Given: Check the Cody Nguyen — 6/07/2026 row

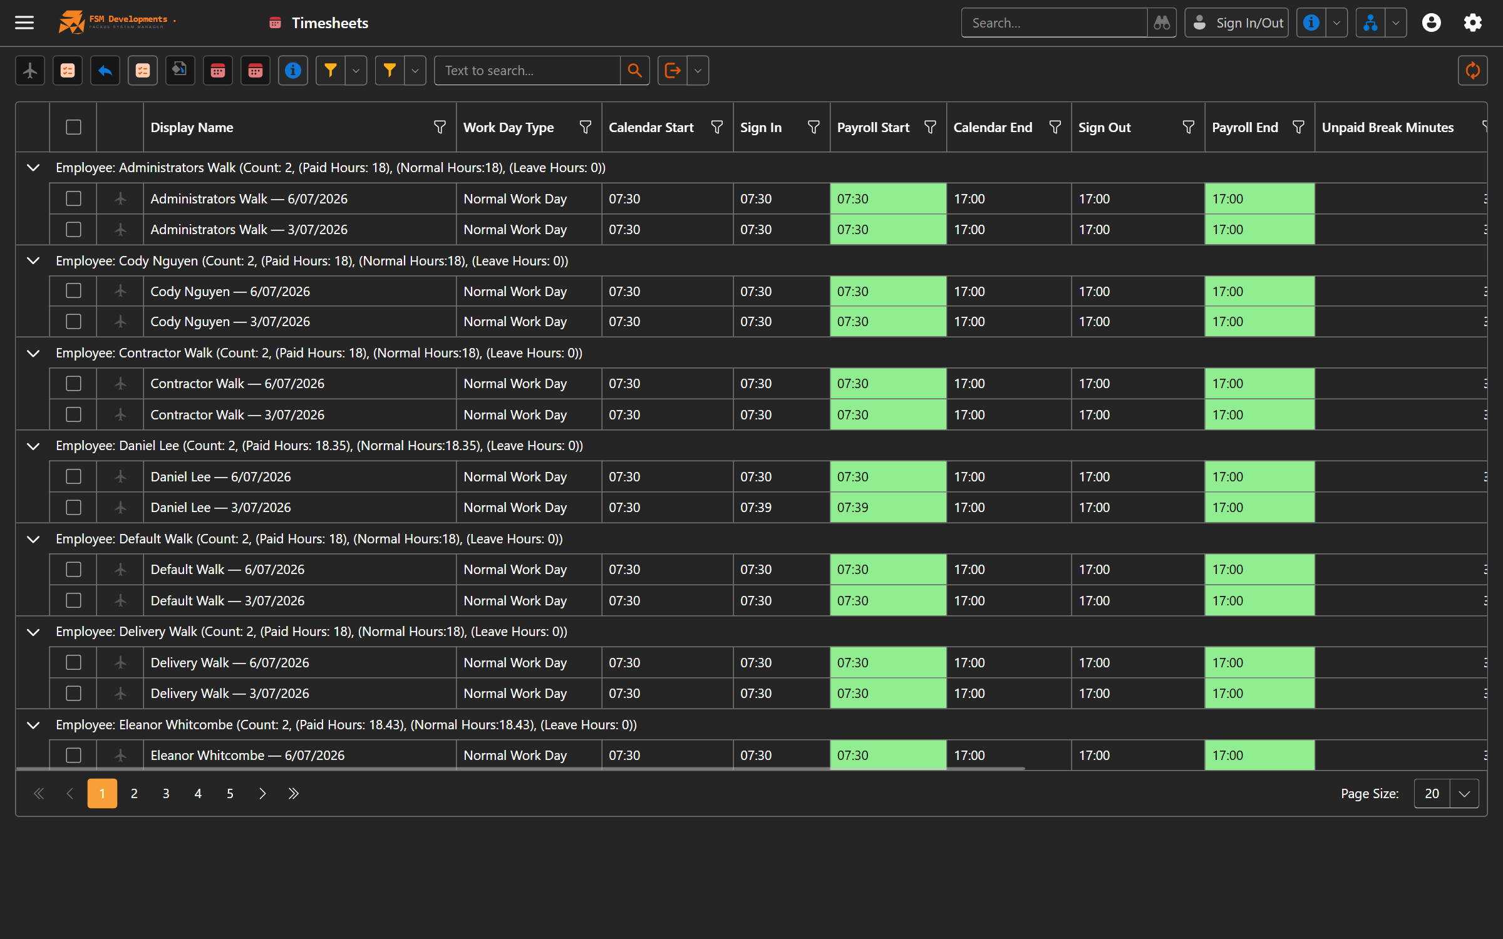Looking at the screenshot, I should click(x=73, y=291).
